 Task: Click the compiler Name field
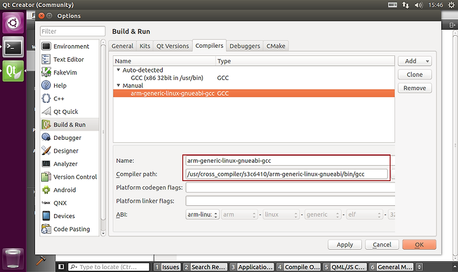point(290,161)
